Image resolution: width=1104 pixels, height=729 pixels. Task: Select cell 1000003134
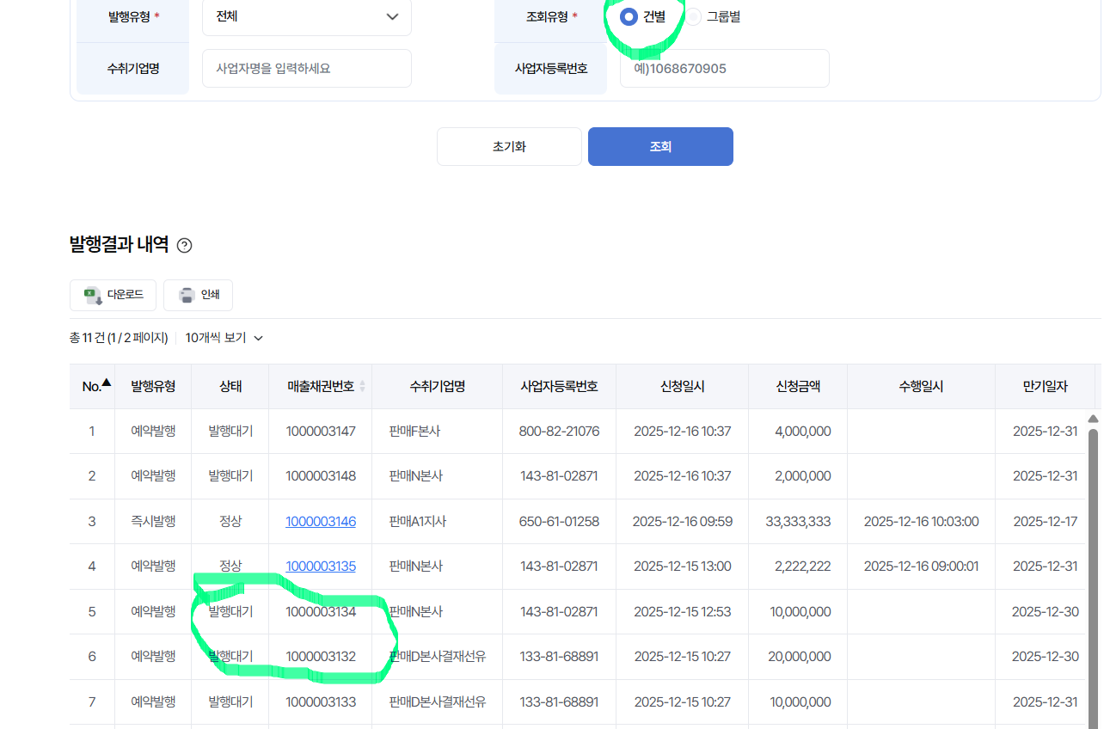click(321, 611)
